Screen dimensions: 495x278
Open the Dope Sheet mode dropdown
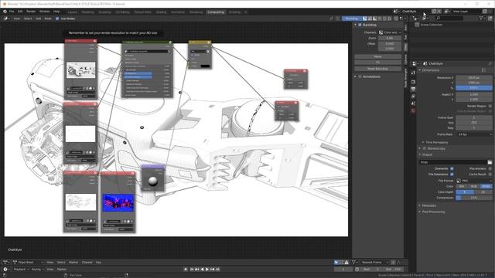pos(28,263)
